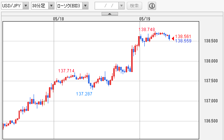The width and height of the screenshot is (224, 140).
Task: Click the tall red candle rising above 138.000
Action: [132, 60]
